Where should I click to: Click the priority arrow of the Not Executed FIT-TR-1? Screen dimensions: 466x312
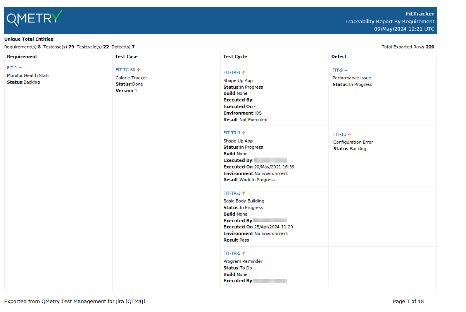coord(244,73)
